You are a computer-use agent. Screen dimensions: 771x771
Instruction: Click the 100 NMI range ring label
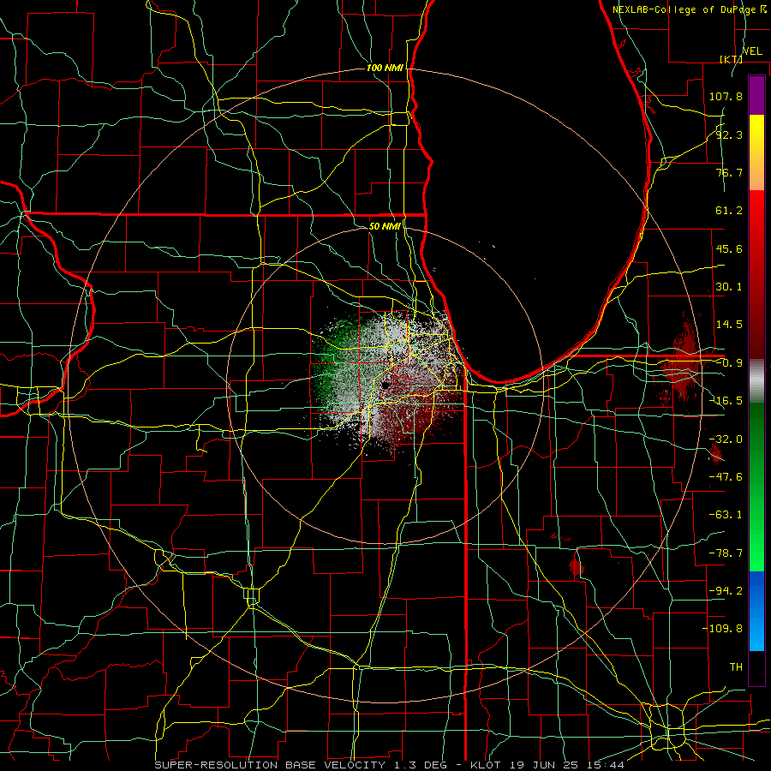tap(385, 68)
